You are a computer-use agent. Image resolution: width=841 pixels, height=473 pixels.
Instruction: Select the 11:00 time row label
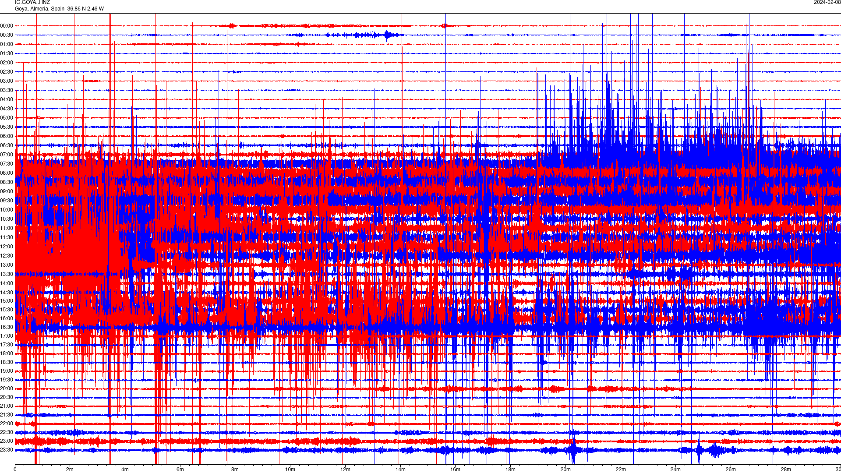[7, 228]
